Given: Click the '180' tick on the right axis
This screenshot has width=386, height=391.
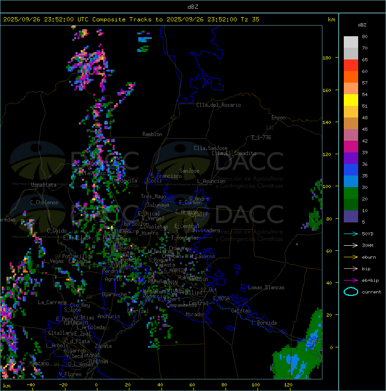Looking at the screenshot, I should [327, 58].
